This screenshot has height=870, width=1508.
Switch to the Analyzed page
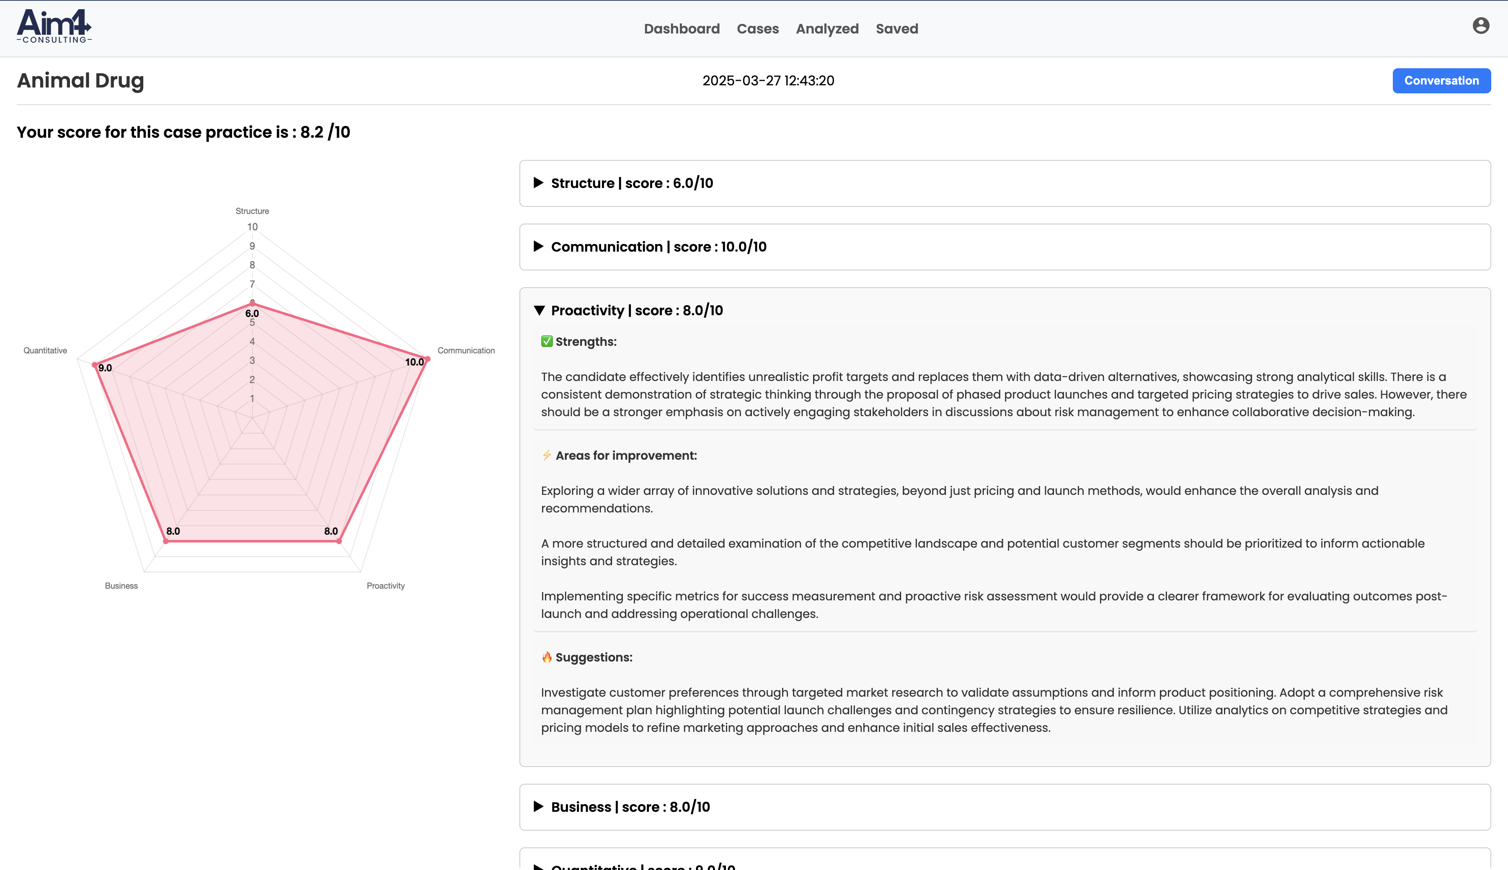tap(826, 29)
